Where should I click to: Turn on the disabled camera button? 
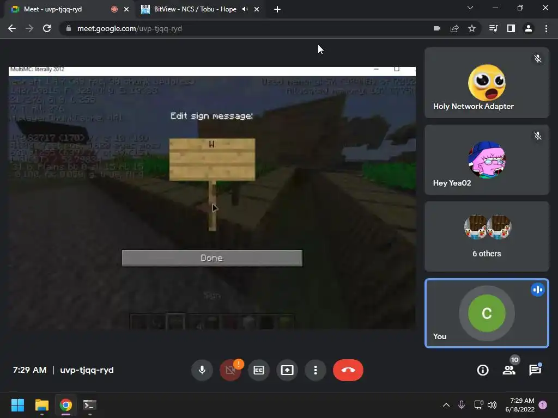tap(231, 370)
